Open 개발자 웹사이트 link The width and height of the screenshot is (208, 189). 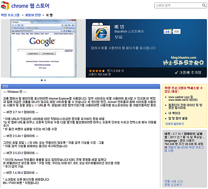click(178, 147)
